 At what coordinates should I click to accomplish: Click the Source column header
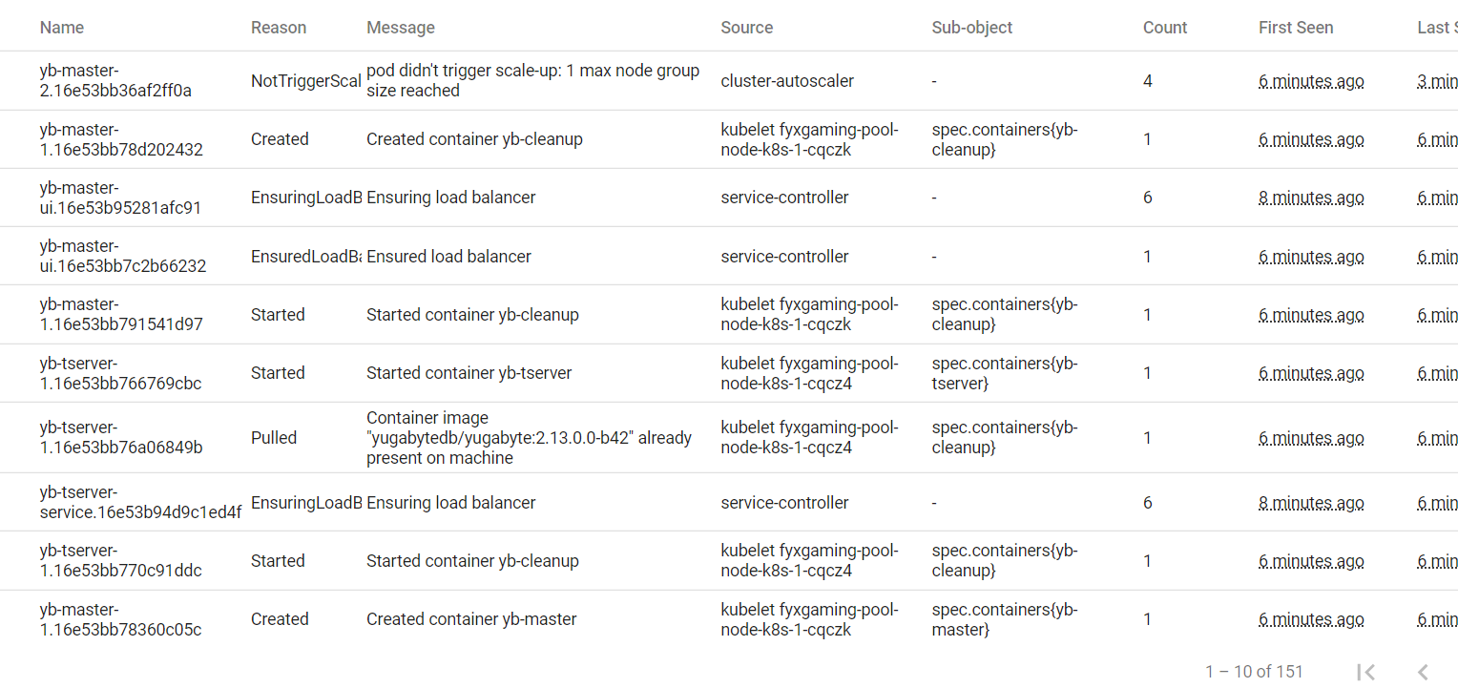(747, 28)
